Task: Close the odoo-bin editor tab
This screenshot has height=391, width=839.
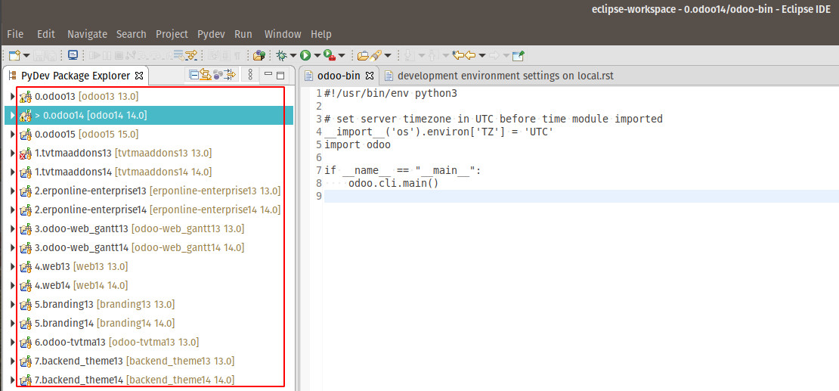Action: 370,76
